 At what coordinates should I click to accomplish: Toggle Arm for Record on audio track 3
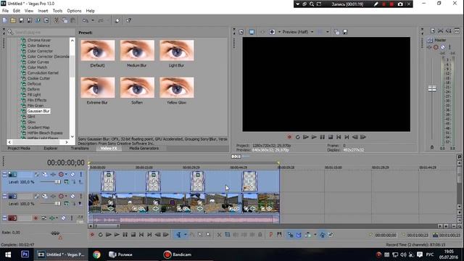[x=36, y=218]
